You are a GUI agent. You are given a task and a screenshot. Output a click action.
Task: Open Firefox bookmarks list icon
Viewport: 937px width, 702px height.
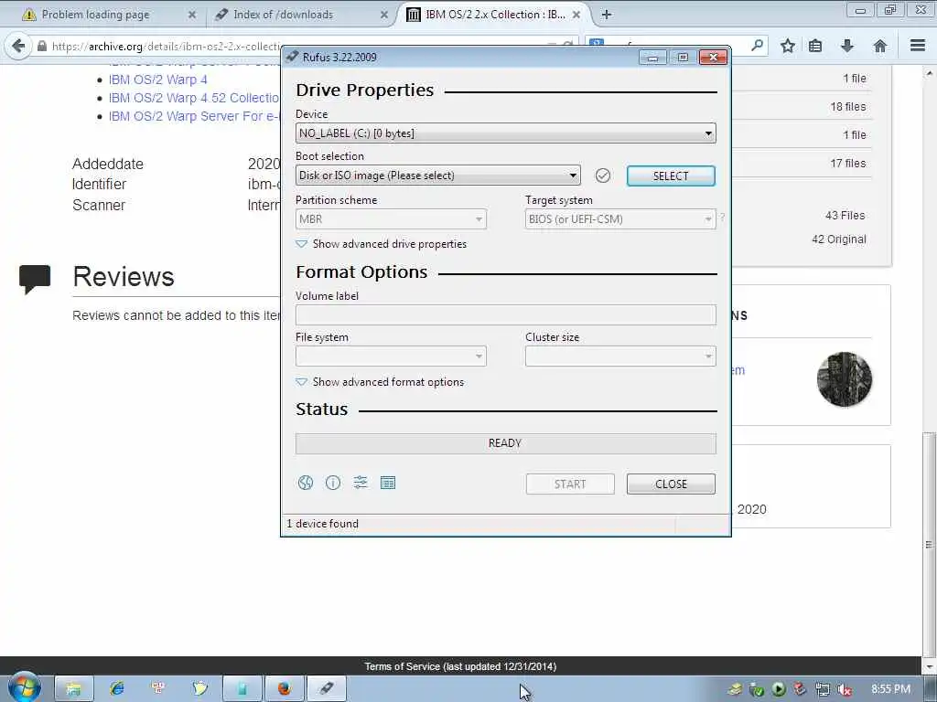815,46
